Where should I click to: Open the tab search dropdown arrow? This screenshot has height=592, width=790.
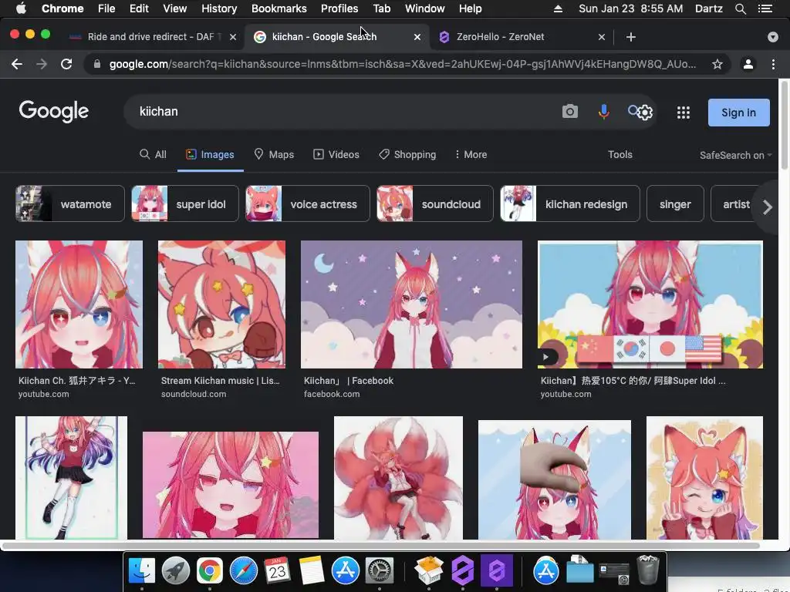[x=772, y=37]
